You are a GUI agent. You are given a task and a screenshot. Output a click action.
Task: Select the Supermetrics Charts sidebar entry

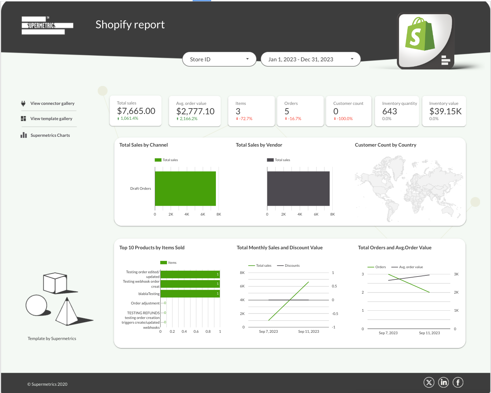[x=50, y=135]
